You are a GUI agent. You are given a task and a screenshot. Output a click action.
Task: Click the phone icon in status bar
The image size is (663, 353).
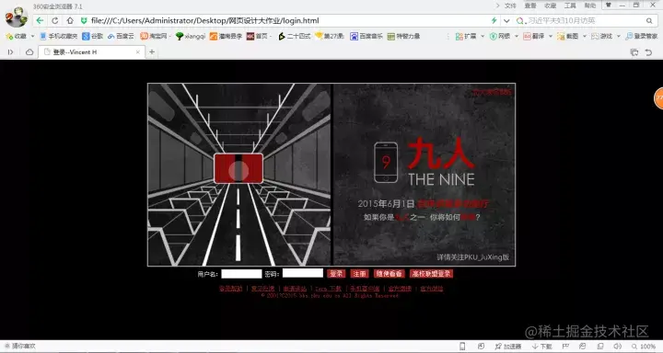pos(462,347)
